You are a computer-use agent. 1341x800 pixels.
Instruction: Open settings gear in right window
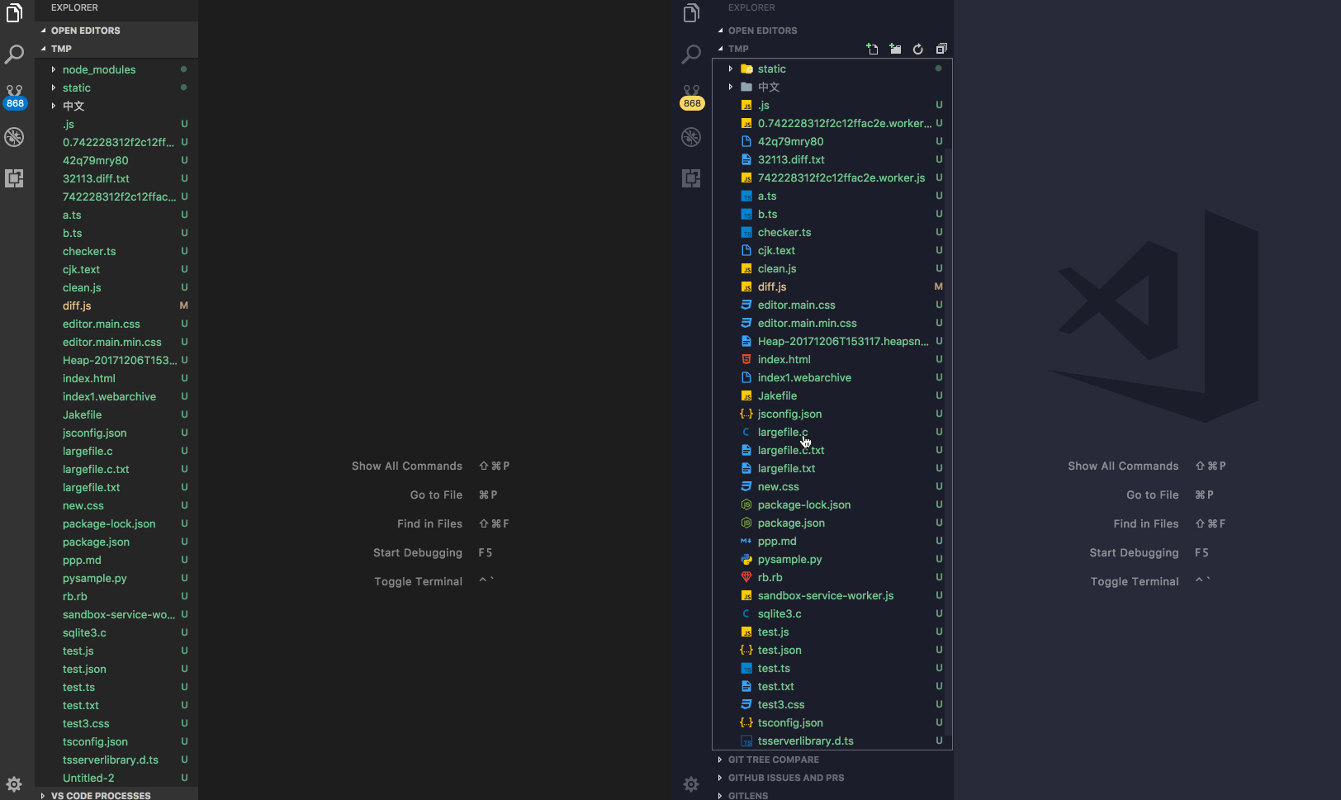691,783
